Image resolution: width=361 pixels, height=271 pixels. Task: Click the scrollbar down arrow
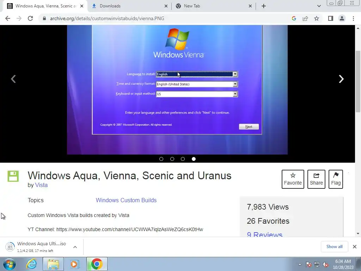(x=358, y=234)
